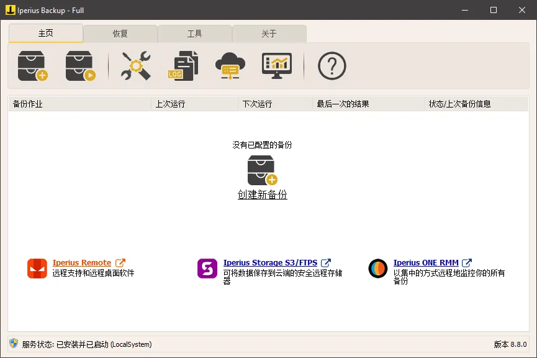Switch to the 恢复 tab

click(x=120, y=34)
